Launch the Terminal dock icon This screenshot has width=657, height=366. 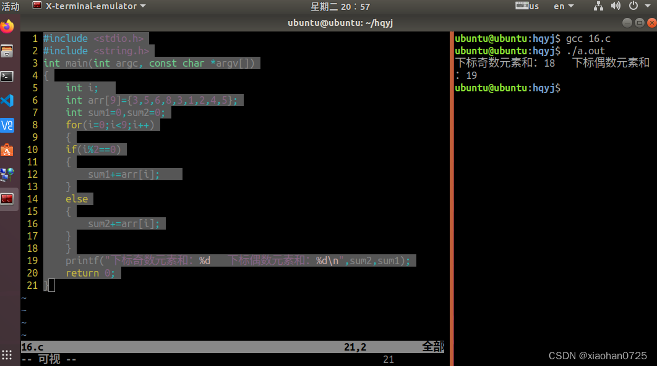click(7, 77)
